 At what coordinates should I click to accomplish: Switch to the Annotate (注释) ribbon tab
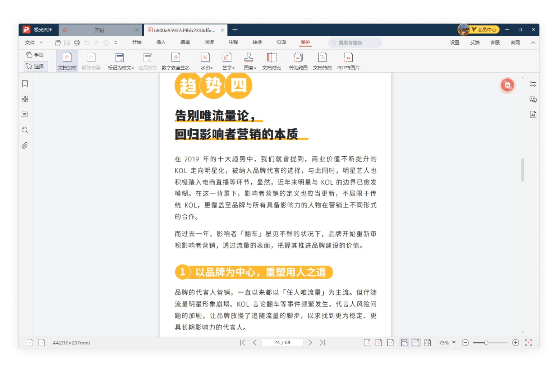233,42
